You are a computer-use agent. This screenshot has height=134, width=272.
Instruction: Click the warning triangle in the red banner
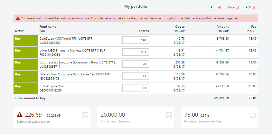click(x=18, y=18)
